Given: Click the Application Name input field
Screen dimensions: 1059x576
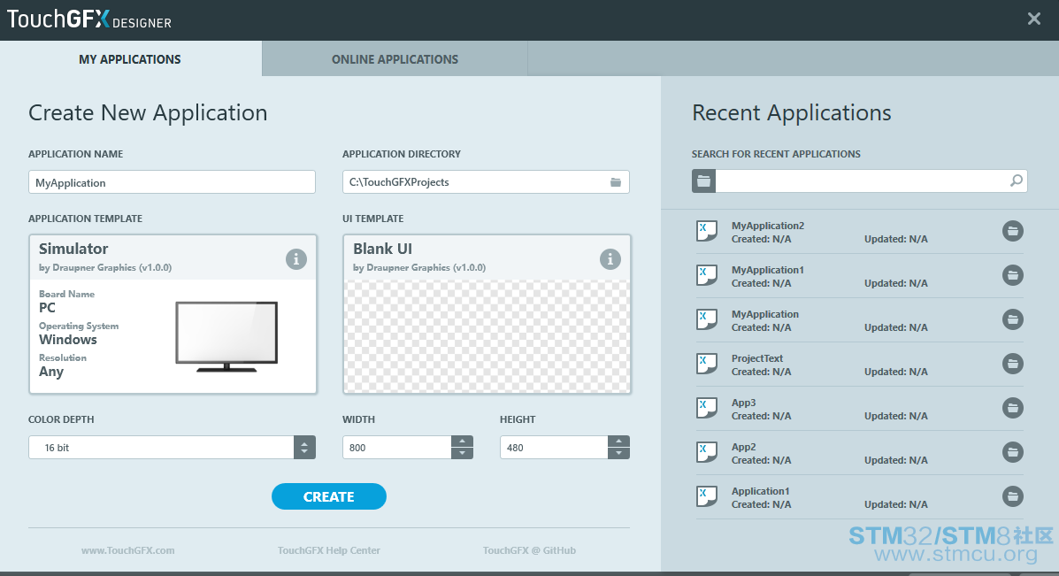Looking at the screenshot, I should 172,182.
